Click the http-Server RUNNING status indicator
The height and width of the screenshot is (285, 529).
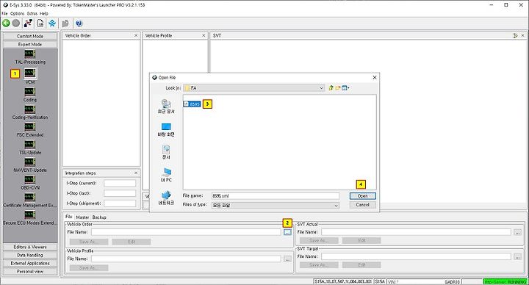505,281
